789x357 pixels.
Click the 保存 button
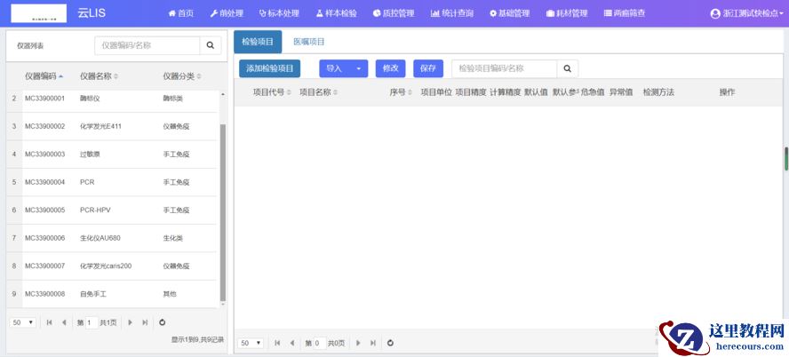pyautogui.click(x=427, y=68)
